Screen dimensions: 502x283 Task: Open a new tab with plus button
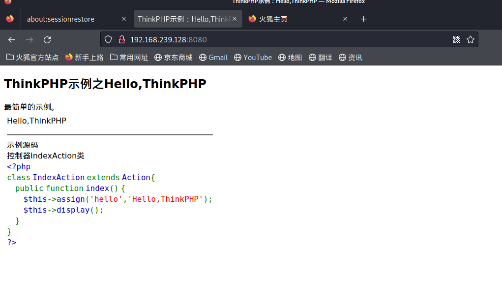pyautogui.click(x=363, y=19)
